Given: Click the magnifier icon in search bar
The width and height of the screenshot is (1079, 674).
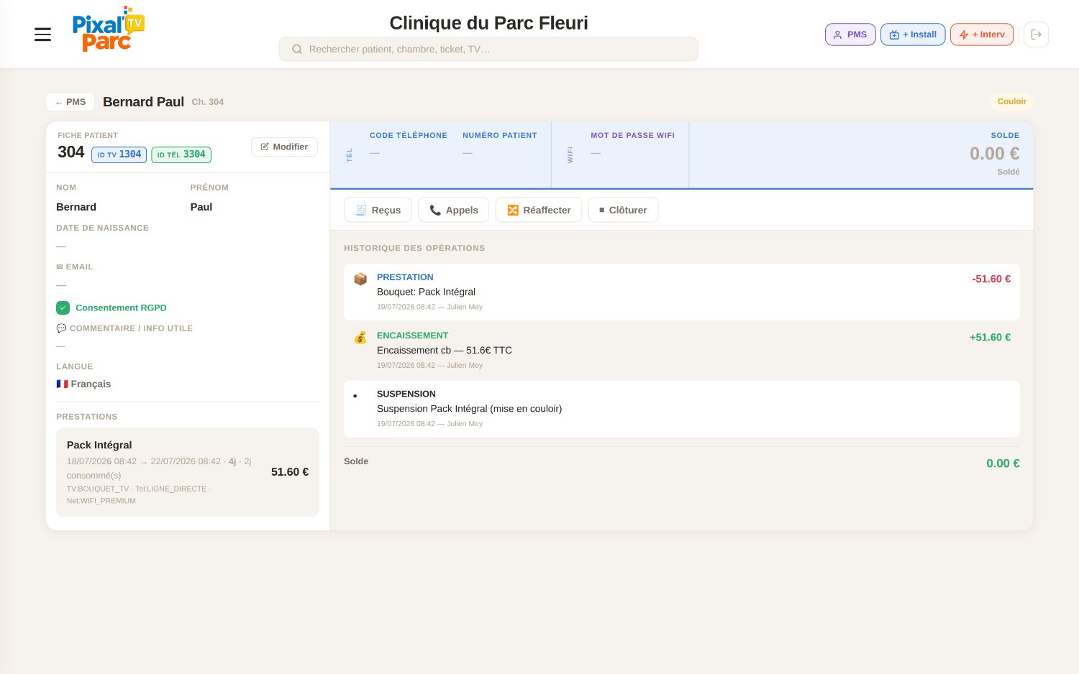Looking at the screenshot, I should click(x=296, y=50).
